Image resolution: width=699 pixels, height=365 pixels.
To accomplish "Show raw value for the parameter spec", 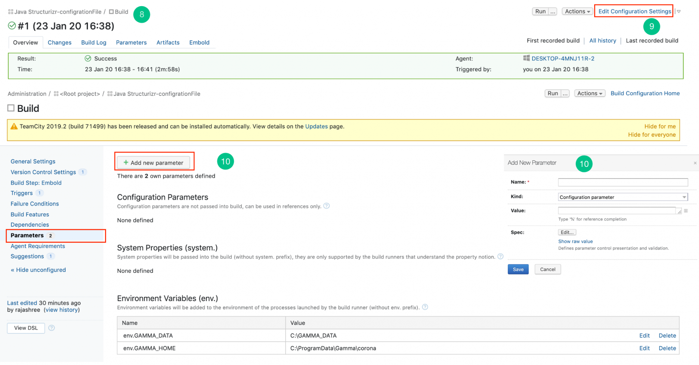I will click(x=575, y=241).
